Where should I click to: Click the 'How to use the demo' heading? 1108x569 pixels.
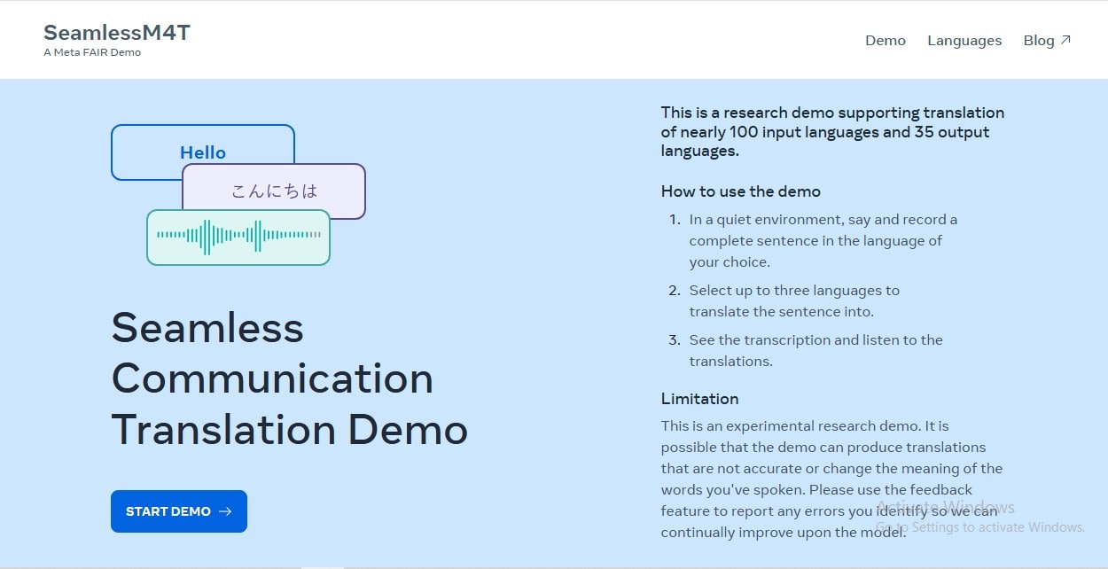(x=741, y=191)
